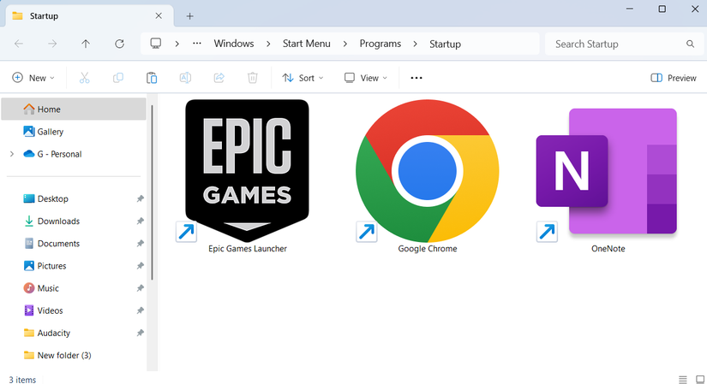Image resolution: width=707 pixels, height=384 pixels.
Task: Open the Sort dropdown
Action: (x=303, y=78)
